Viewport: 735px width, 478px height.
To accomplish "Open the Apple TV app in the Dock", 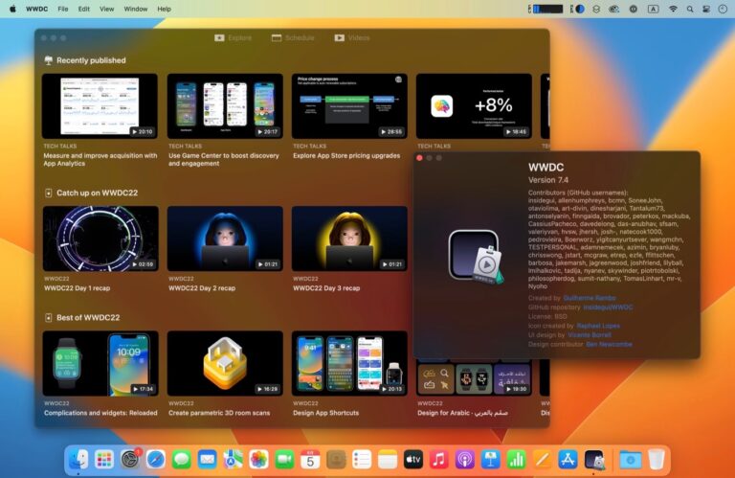I will [413, 459].
